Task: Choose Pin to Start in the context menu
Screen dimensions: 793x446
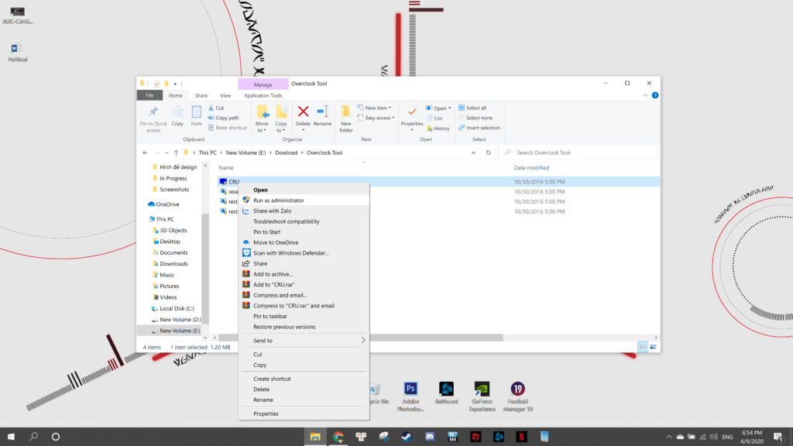Action: point(304,232)
